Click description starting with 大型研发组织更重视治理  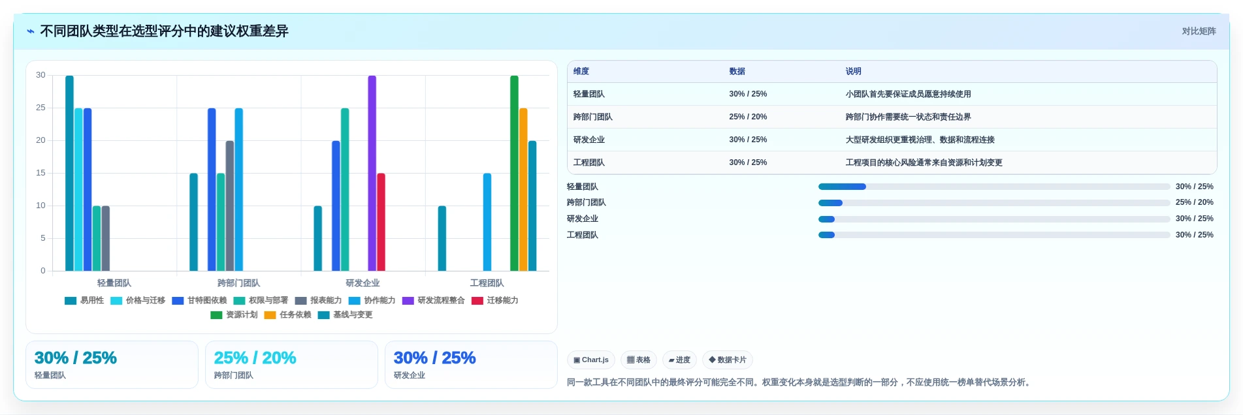(920, 140)
